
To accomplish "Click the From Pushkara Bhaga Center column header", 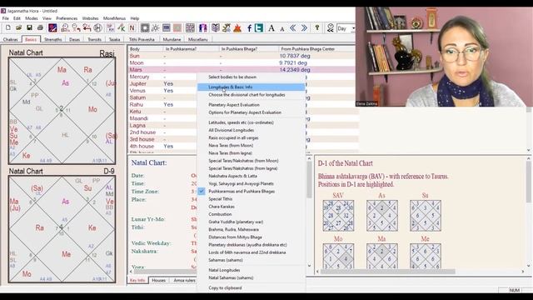I will (x=307, y=49).
